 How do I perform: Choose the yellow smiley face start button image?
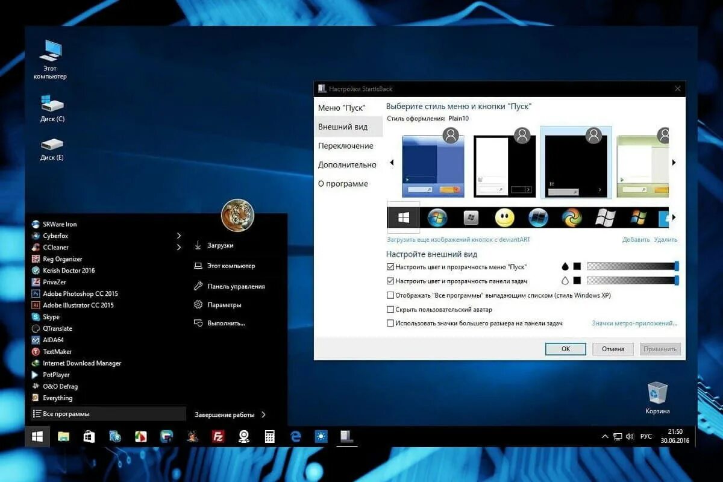pos(504,218)
